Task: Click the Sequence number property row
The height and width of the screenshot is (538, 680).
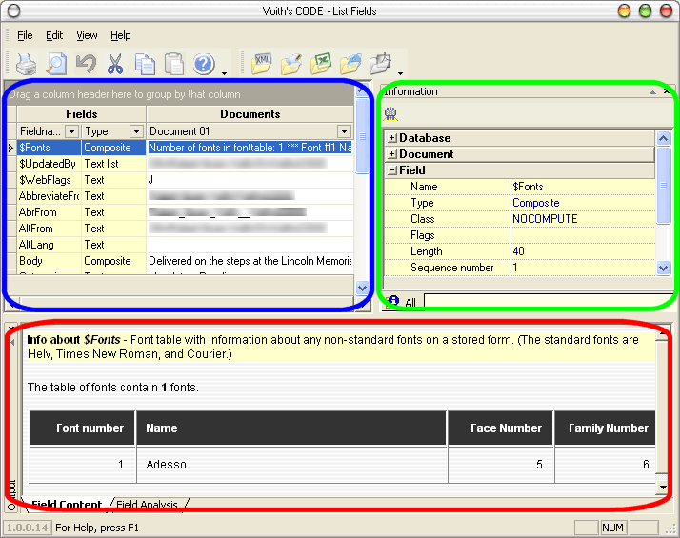Action: click(520, 268)
